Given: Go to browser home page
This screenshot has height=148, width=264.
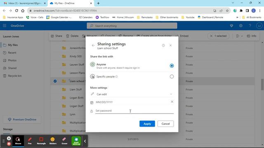Looking at the screenshot, I should pos(23,11).
